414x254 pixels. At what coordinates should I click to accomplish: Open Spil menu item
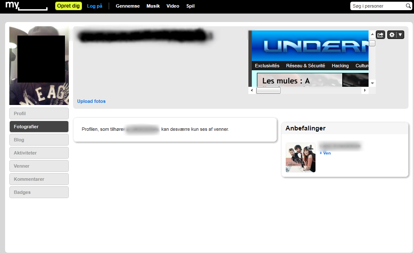point(190,6)
